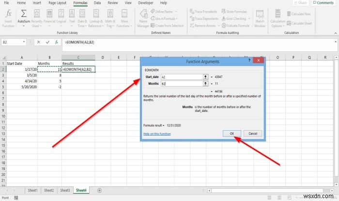This screenshot has width=339, height=201.
Task: Confirm entry with the formula bar checkmark
Action: (47, 42)
